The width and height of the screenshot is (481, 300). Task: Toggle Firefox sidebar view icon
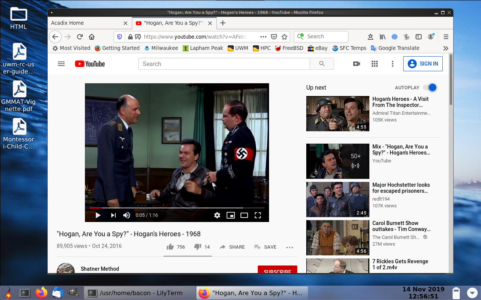coord(419,37)
